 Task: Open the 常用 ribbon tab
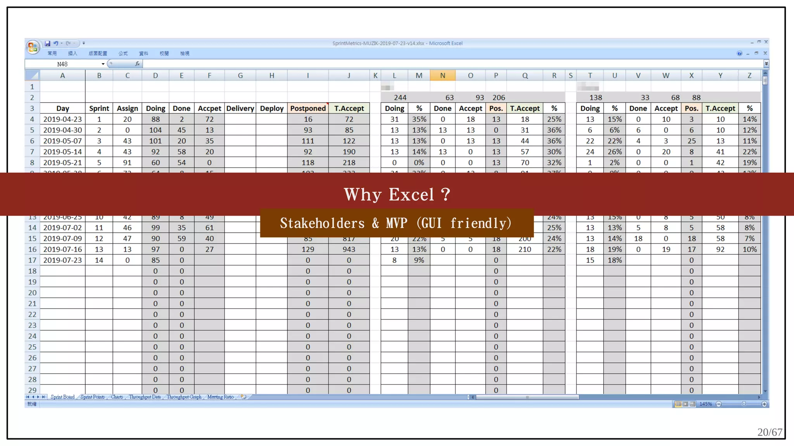(x=52, y=53)
